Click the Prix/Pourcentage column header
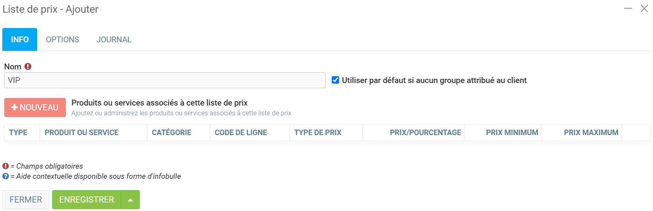Screen dimensions: 653x211 (425, 133)
